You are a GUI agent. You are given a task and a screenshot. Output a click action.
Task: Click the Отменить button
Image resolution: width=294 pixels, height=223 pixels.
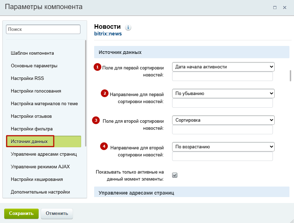[57, 214]
